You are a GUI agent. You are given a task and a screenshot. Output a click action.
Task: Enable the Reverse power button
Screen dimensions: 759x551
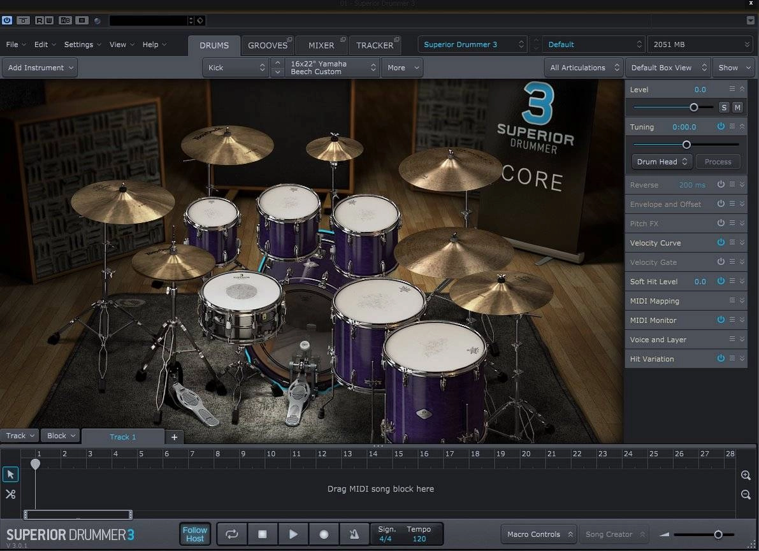pyautogui.click(x=721, y=184)
